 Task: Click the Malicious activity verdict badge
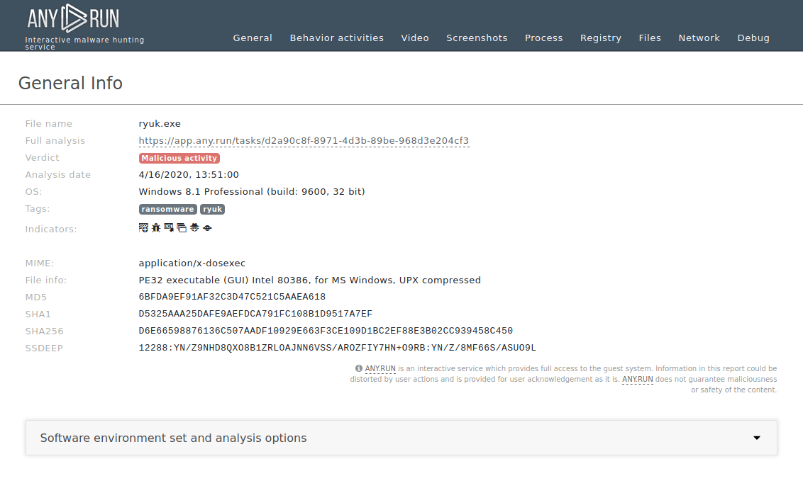pos(179,158)
